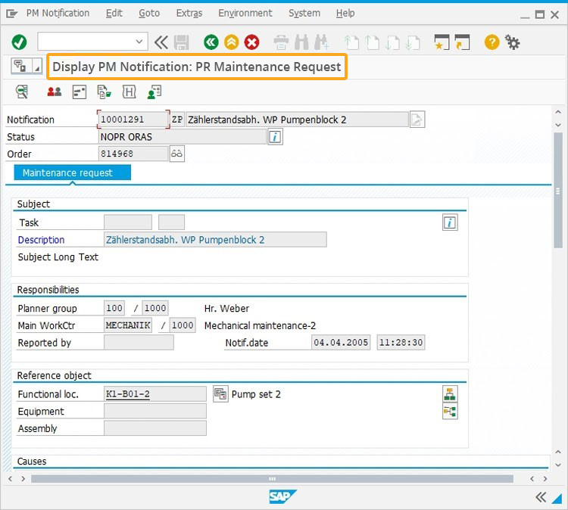Click the Order number field 814968
The height and width of the screenshot is (510, 568).
coord(133,154)
